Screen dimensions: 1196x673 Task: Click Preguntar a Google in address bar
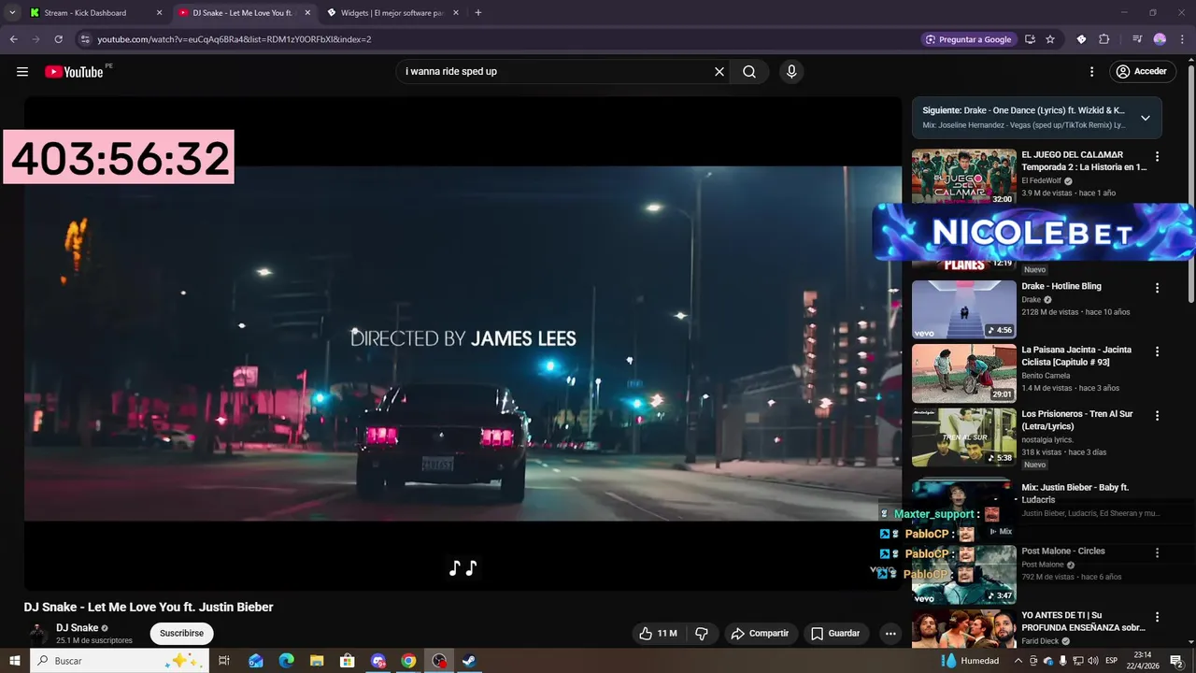tap(968, 39)
